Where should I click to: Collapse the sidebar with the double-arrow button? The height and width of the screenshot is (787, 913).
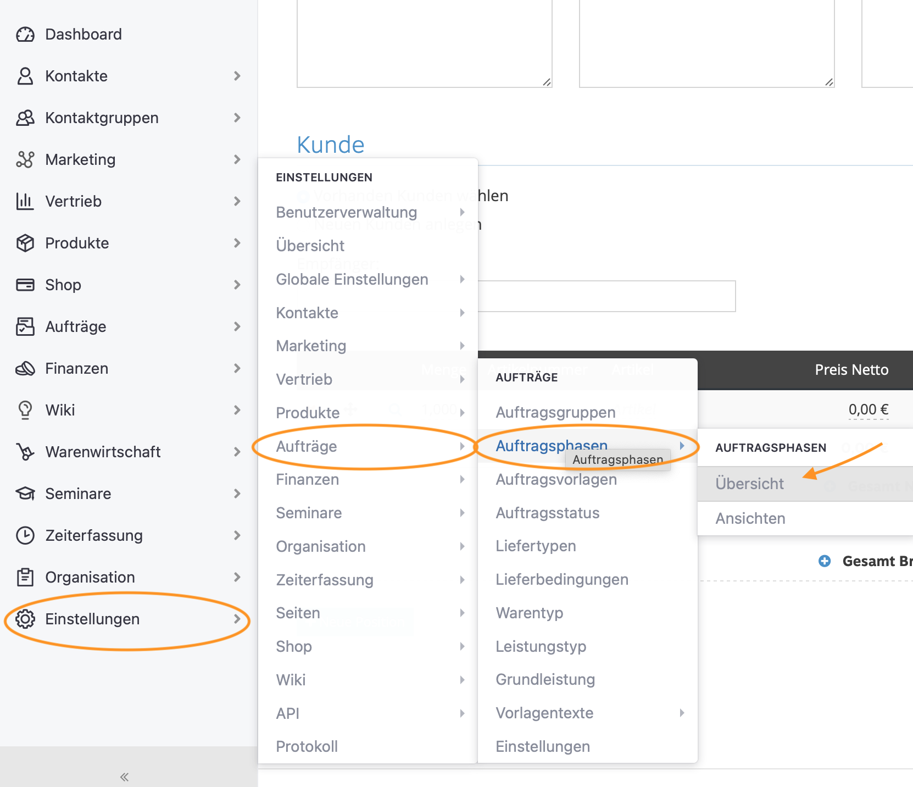click(124, 777)
